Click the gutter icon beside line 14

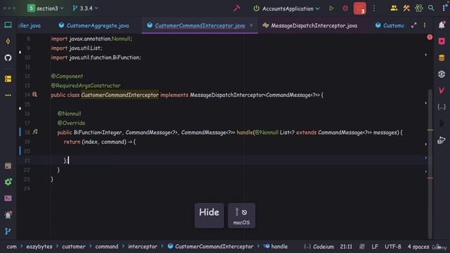pos(34,94)
